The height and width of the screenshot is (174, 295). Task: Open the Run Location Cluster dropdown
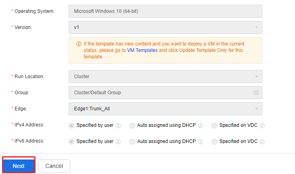(165, 77)
